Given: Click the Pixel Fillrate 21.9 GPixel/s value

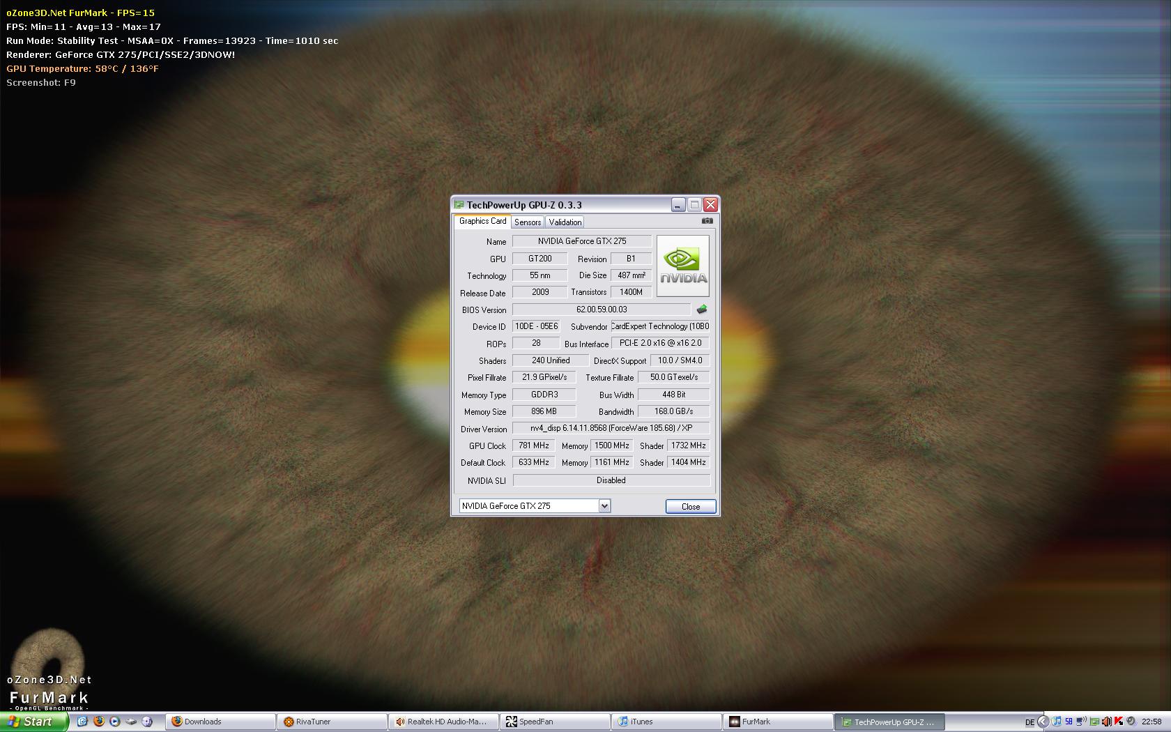Looking at the screenshot, I should point(544,377).
